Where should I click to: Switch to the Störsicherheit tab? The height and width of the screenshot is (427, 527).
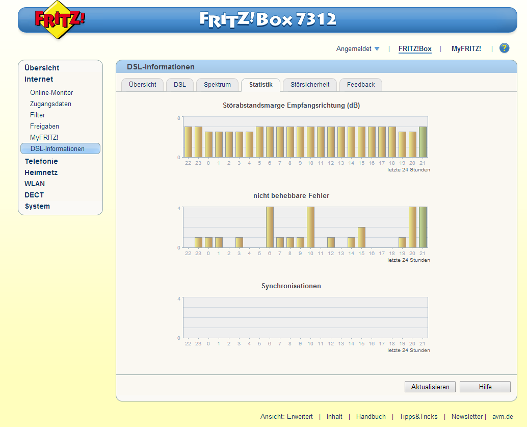310,85
